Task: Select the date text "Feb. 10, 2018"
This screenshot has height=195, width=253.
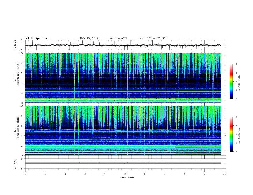Action: coord(89,38)
